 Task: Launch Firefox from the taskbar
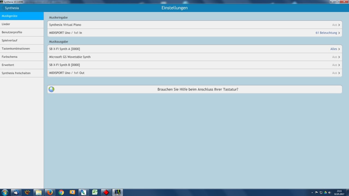(50, 192)
